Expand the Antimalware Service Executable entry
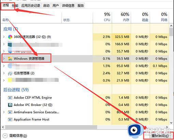This screenshot has width=174, height=140. [4, 112]
